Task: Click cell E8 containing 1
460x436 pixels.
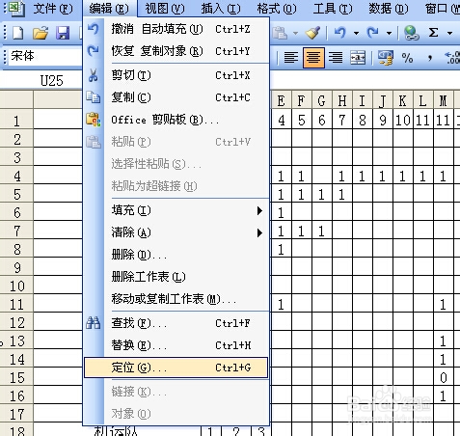Action: point(282,249)
